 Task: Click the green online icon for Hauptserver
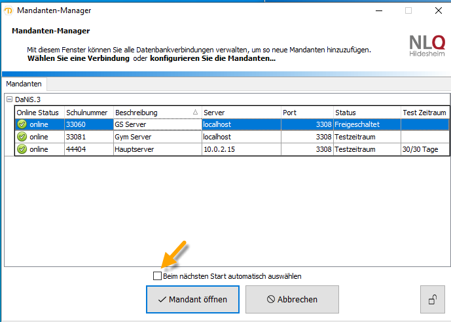coord(22,149)
